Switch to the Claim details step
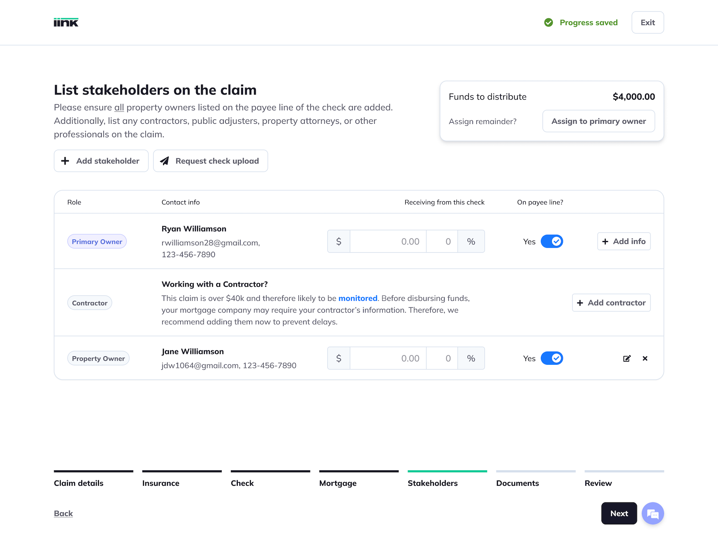This screenshot has height=538, width=718. click(x=79, y=483)
